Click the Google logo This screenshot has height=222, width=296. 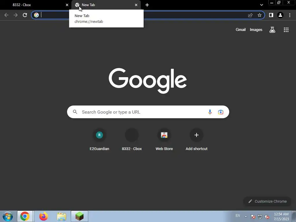(x=148, y=81)
